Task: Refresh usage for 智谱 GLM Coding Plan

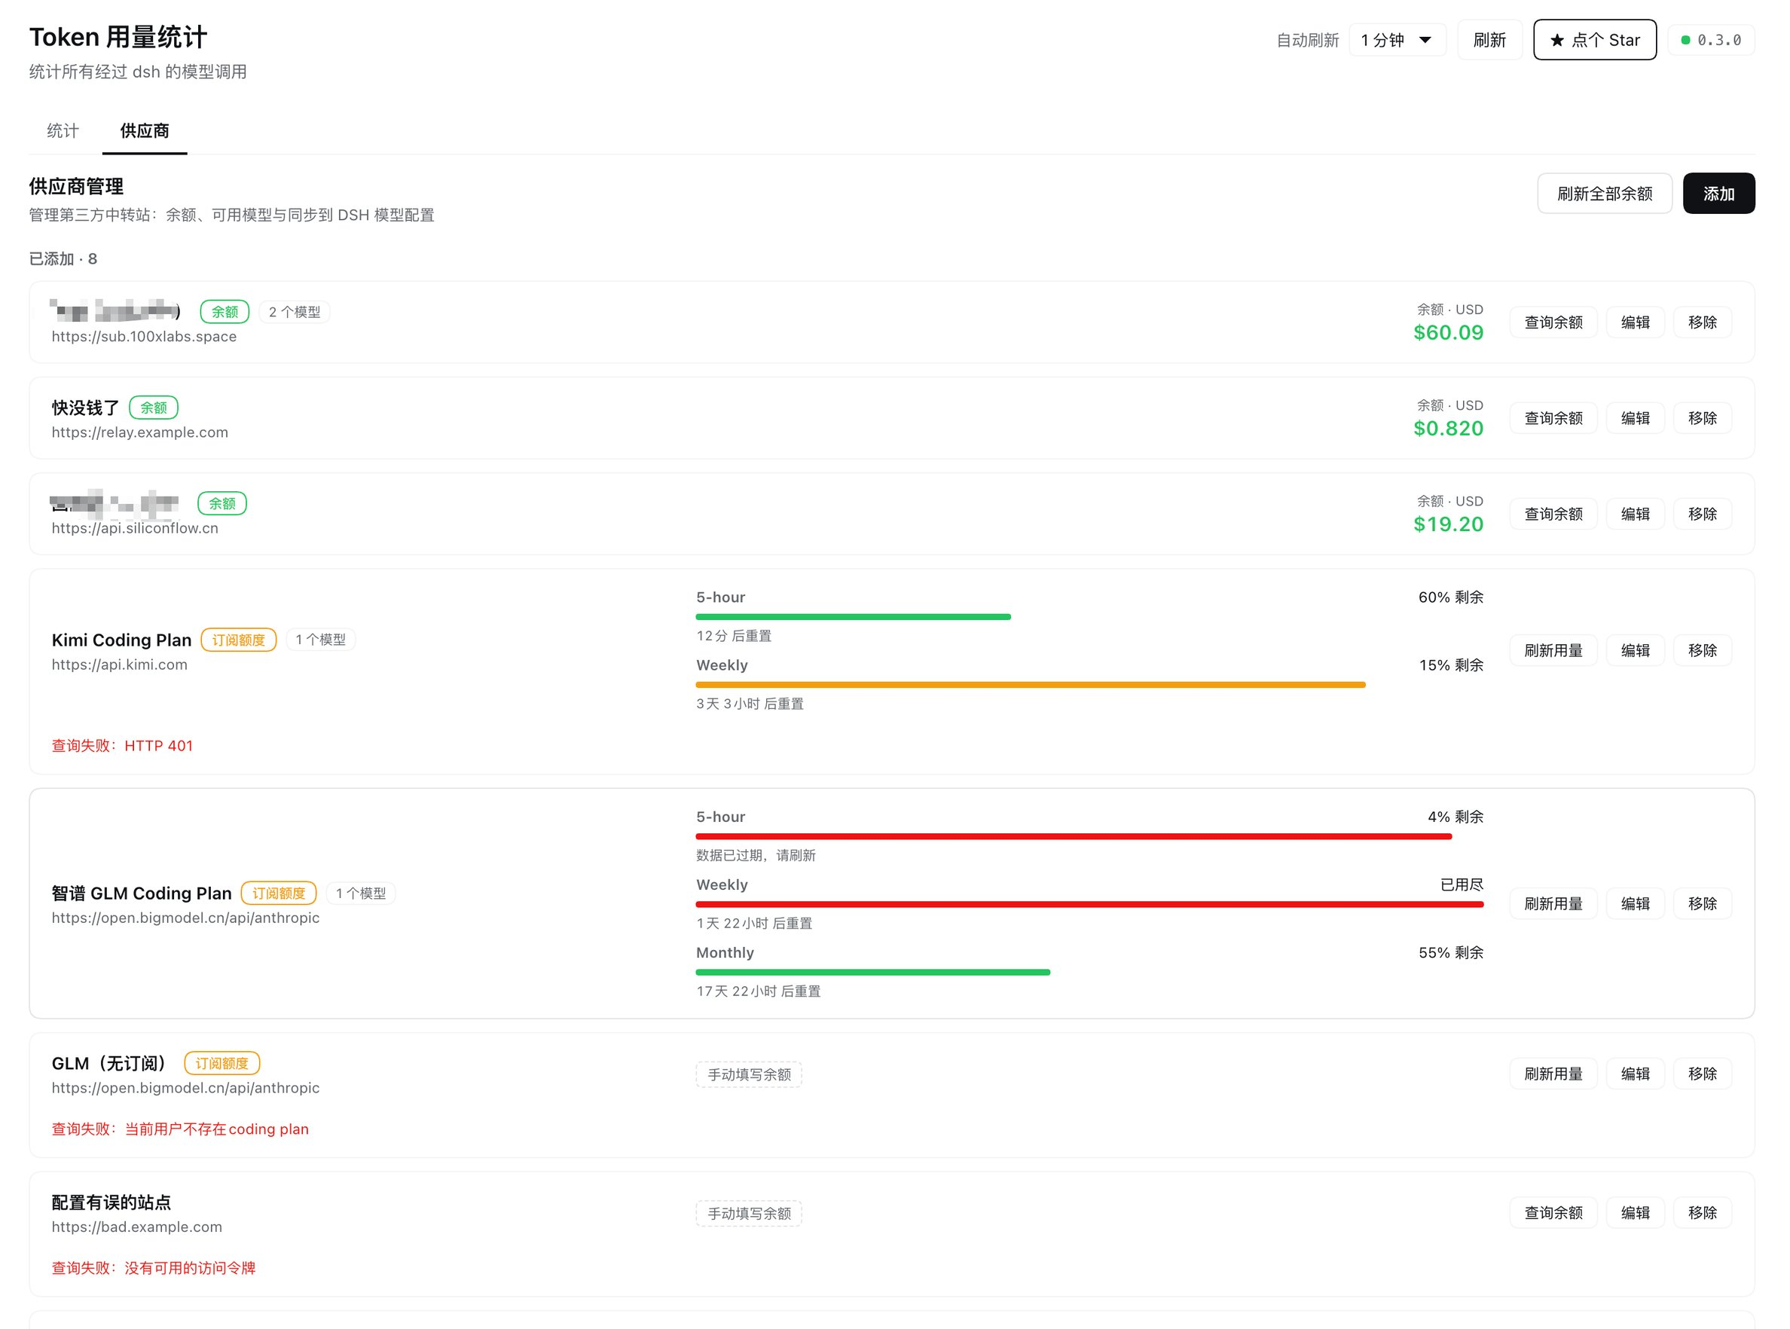Action: [x=1553, y=903]
